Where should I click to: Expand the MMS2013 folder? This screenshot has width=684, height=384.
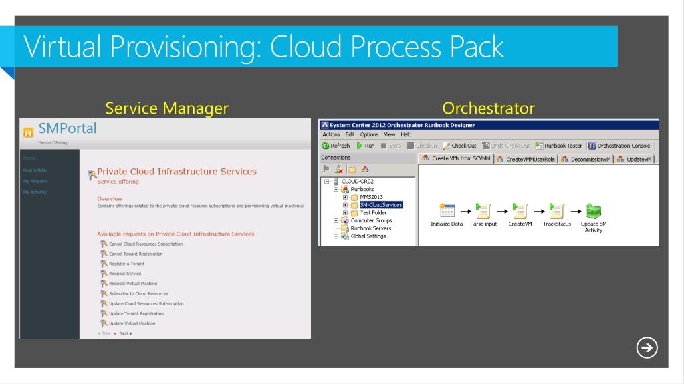point(345,197)
